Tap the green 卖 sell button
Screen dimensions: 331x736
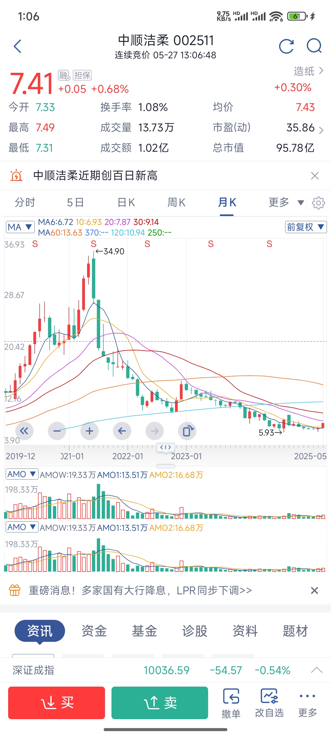160,703
